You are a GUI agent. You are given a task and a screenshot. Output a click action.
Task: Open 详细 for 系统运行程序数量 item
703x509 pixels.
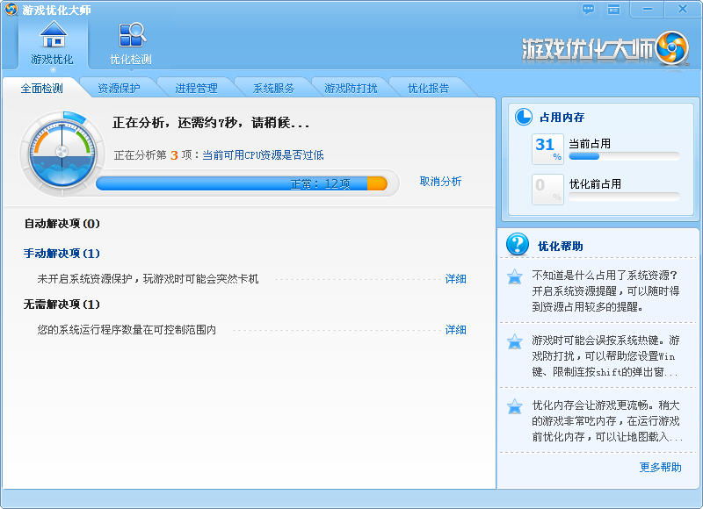click(455, 330)
